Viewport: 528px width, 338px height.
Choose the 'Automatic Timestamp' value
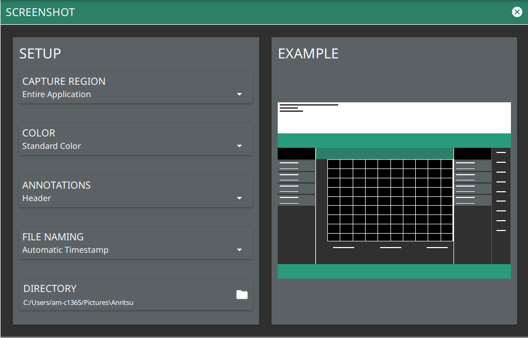[65, 250]
